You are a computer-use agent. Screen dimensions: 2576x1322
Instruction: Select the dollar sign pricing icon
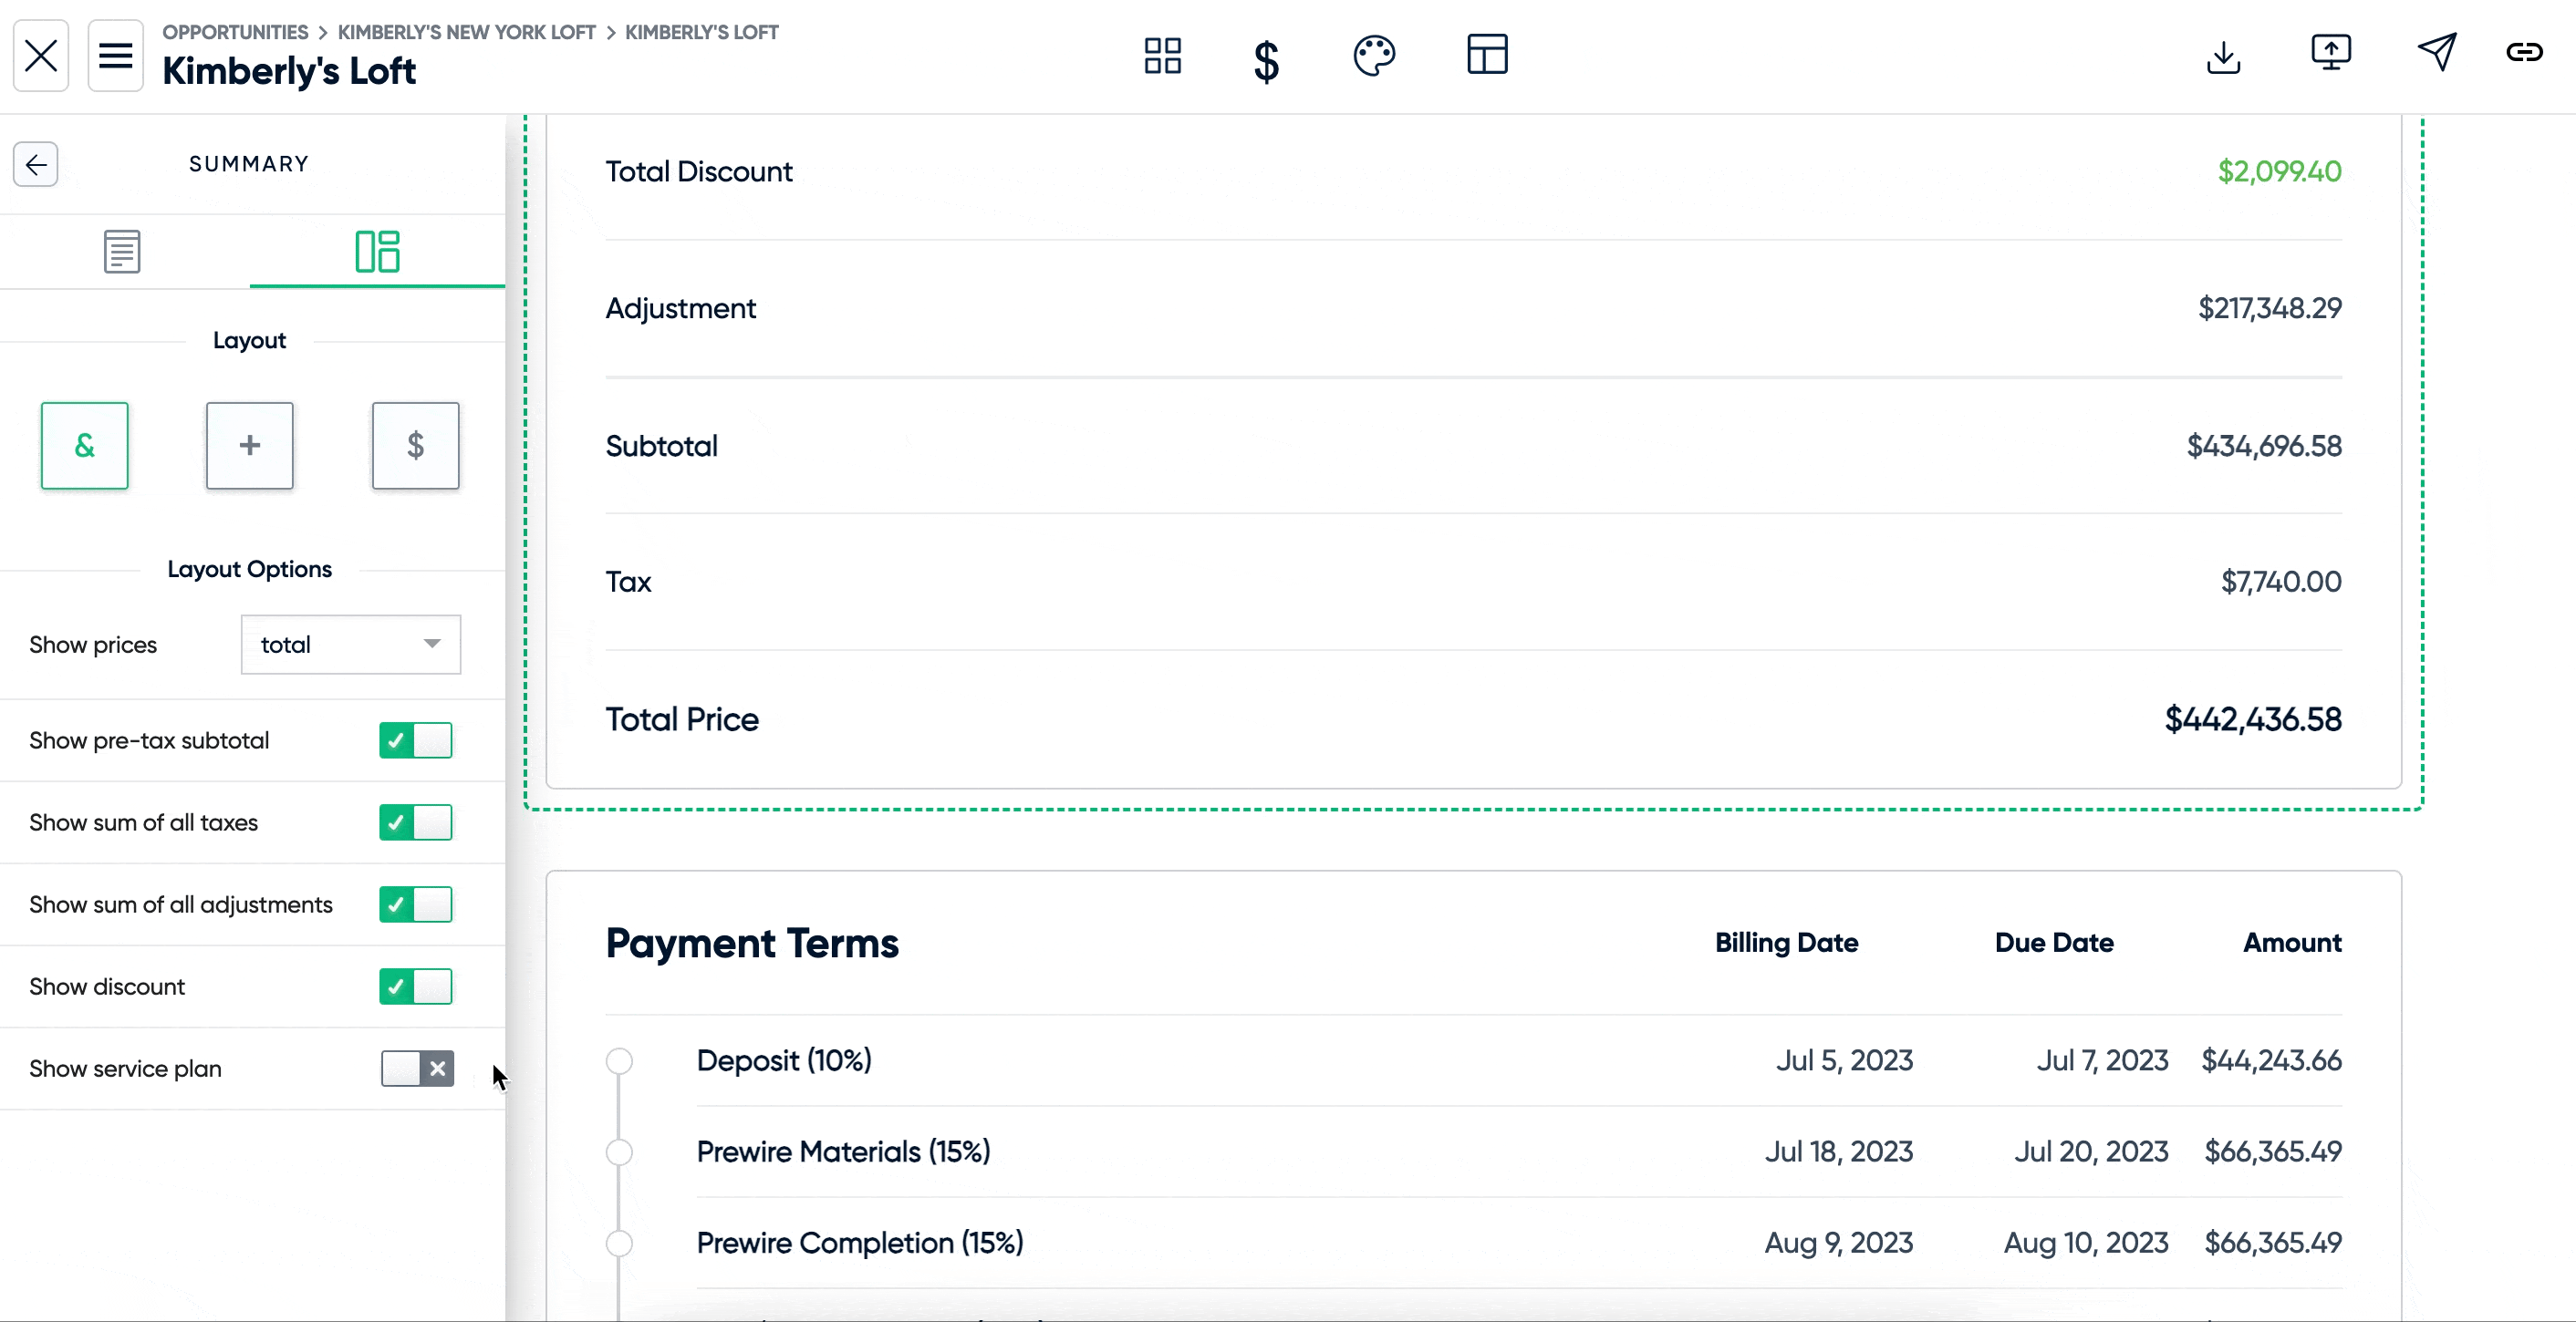(x=1267, y=56)
